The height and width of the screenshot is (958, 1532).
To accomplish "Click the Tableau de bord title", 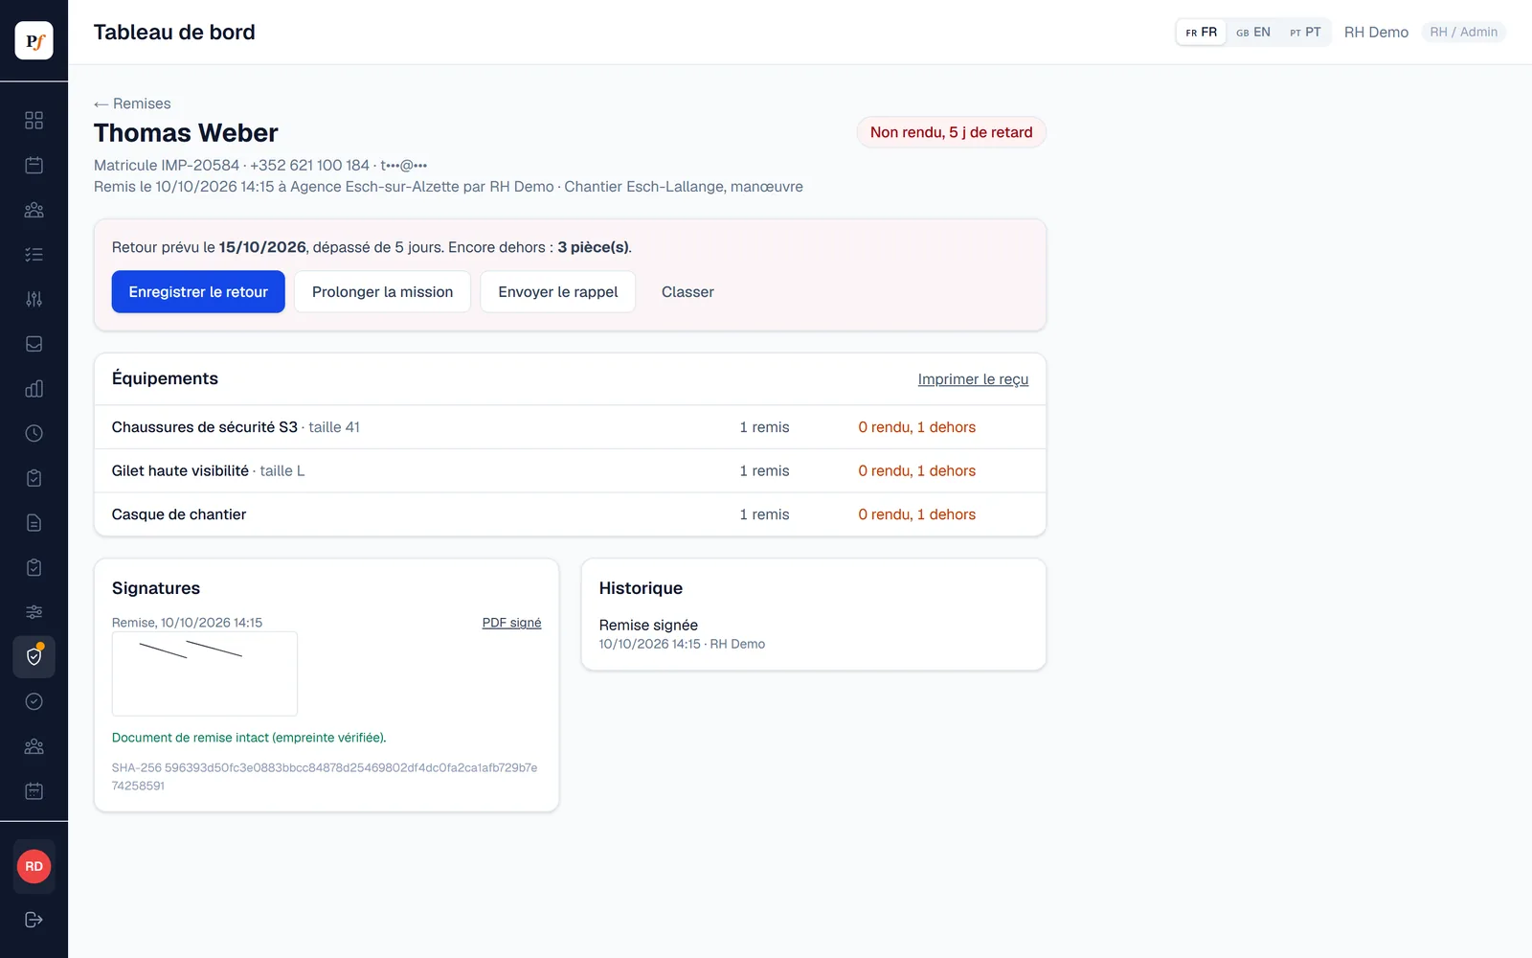I will (x=174, y=33).
